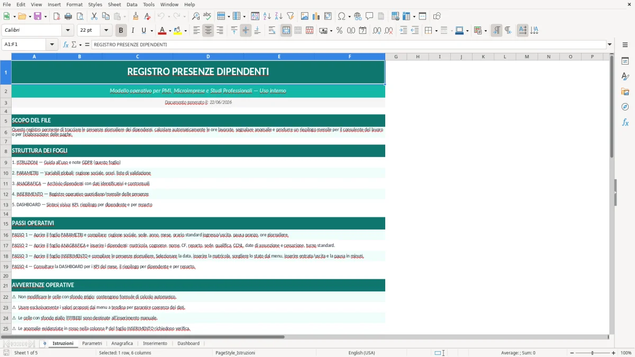This screenshot has width=635, height=357.
Task: Run the spelling check
Action: point(207,16)
